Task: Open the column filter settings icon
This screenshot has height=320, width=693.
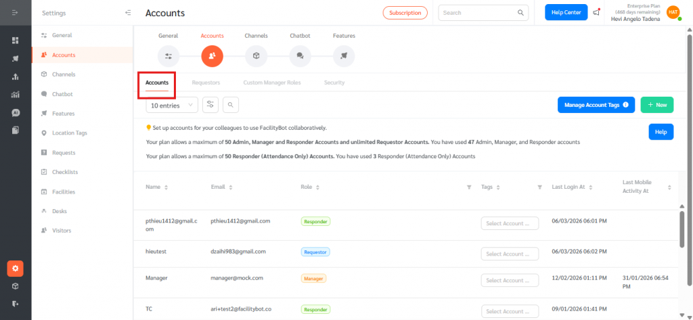Action: pos(210,105)
